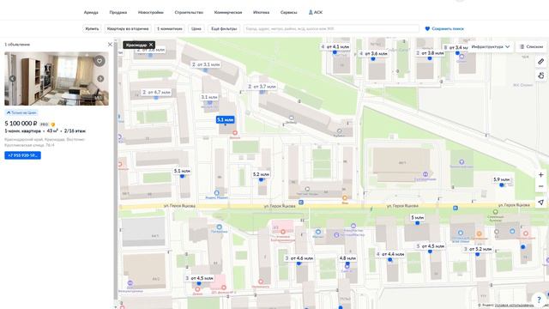Show the previous photo of the apartment
549x309 pixels.
13,78
